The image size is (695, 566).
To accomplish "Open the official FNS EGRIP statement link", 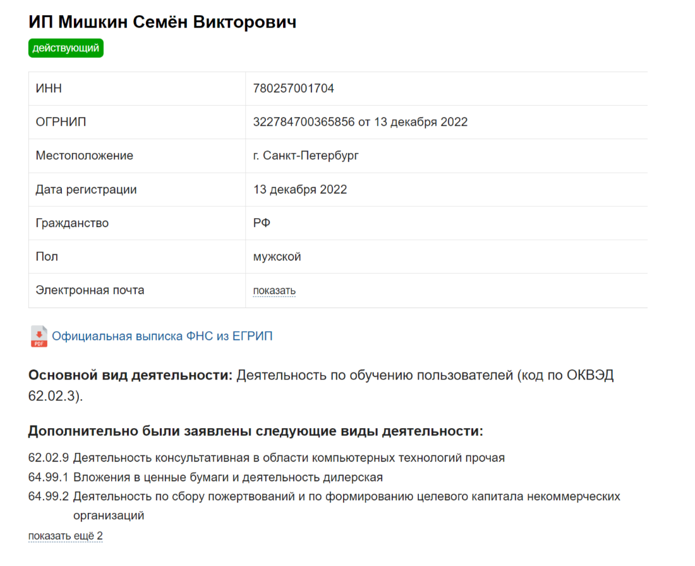I will point(162,336).
